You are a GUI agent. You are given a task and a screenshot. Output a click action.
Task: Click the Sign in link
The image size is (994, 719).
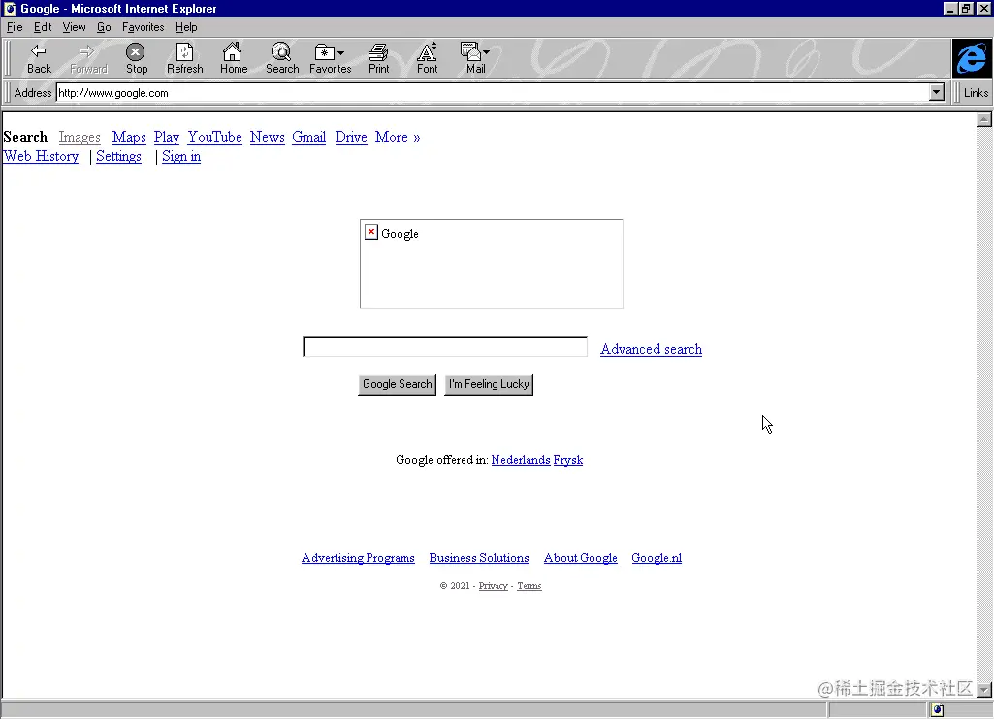(181, 156)
